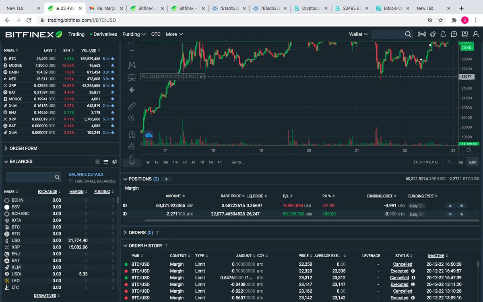Close the XRP position with X button
This screenshot has height=302, width=483.
click(451, 206)
